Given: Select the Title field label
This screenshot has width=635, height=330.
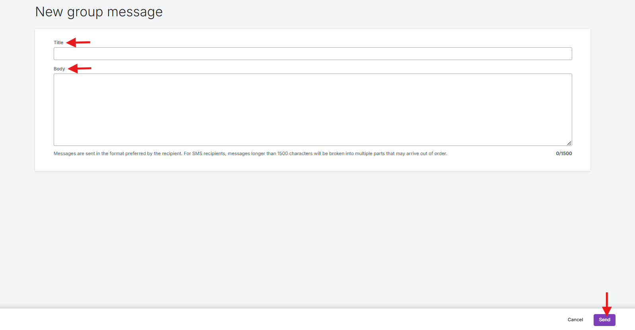Looking at the screenshot, I should [58, 43].
